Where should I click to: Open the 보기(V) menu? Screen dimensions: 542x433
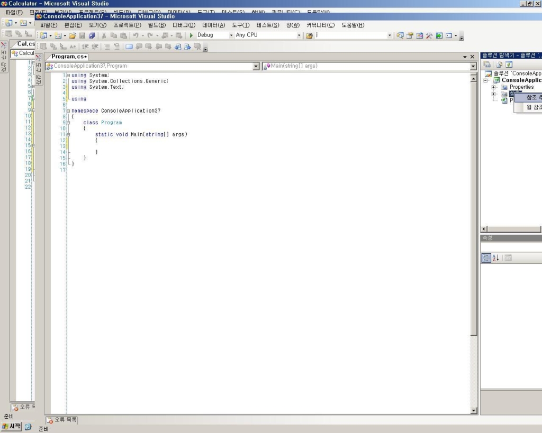coord(97,25)
